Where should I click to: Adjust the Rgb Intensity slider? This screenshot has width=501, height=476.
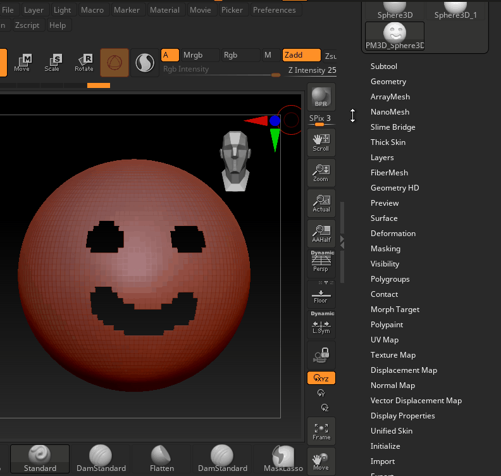pyautogui.click(x=221, y=70)
